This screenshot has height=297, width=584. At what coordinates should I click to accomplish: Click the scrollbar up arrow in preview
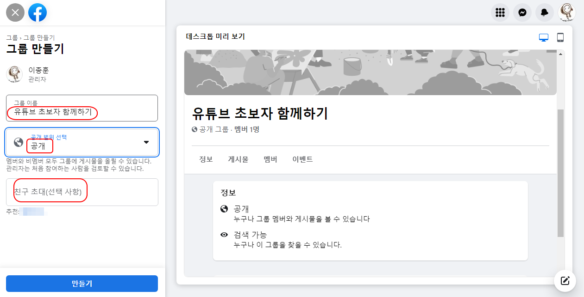(560, 54)
